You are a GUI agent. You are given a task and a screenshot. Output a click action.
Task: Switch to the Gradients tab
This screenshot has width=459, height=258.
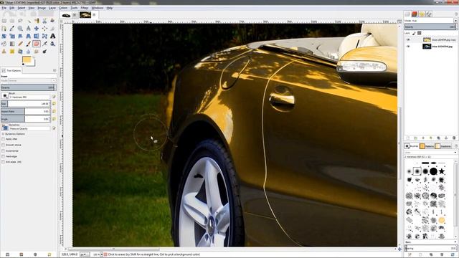coord(443,146)
